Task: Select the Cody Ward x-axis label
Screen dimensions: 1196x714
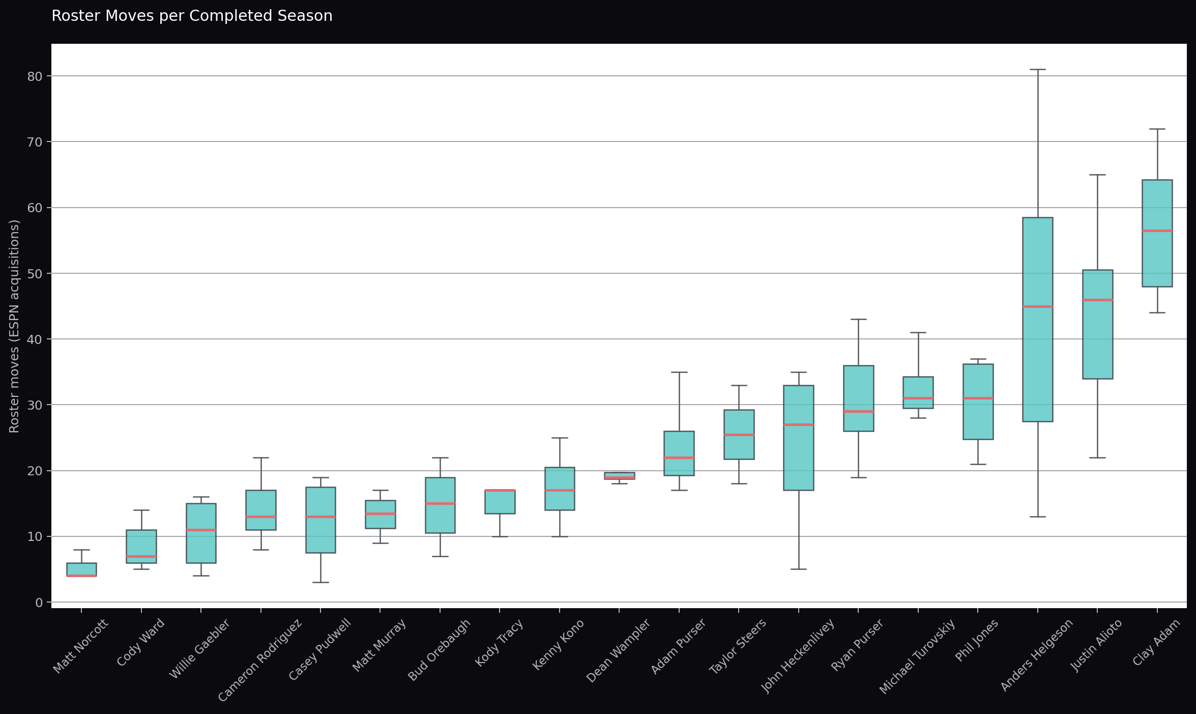Action: click(140, 642)
